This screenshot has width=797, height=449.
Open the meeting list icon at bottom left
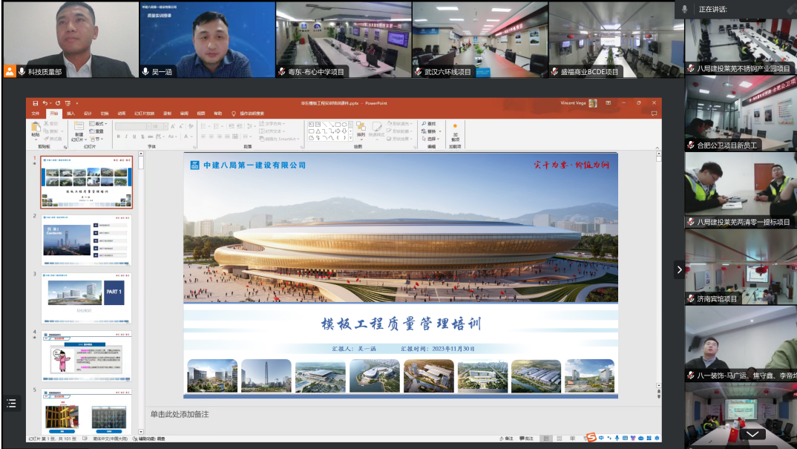(x=11, y=403)
